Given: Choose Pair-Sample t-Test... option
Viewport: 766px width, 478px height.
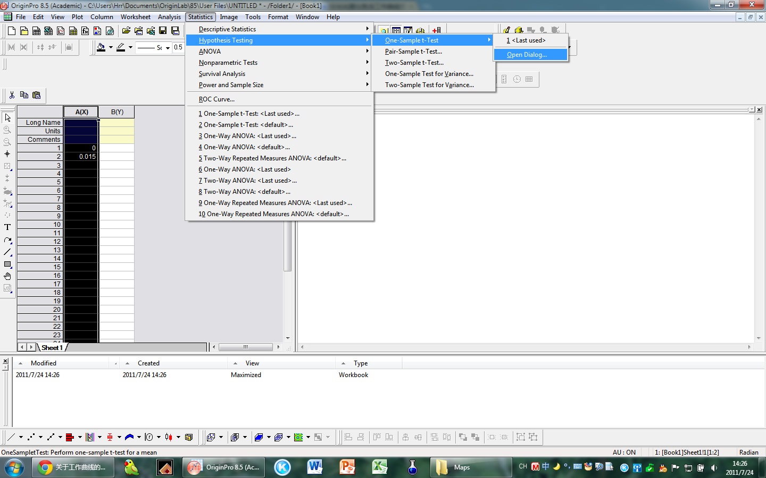Looking at the screenshot, I should coord(433,52).
